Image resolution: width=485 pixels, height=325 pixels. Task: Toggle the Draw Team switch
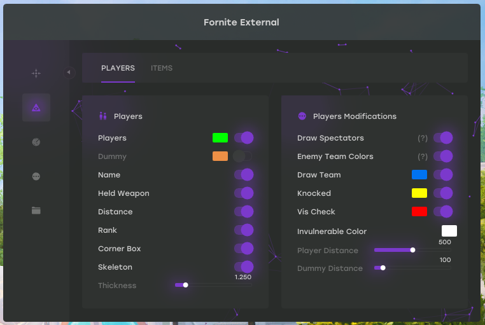[443, 174]
